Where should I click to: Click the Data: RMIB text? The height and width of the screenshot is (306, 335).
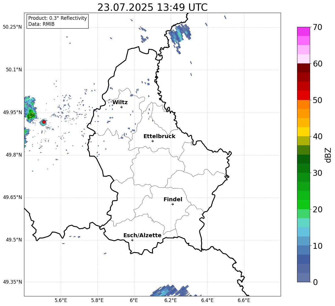[41, 24]
